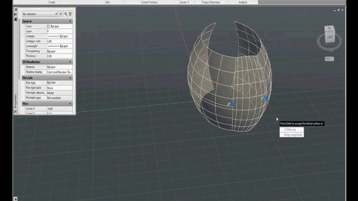358x201 pixels.
Task: Click the Shadow display value
Action: [x=59, y=72]
